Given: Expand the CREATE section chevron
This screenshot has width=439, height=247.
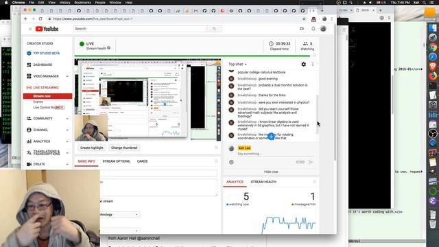Looking at the screenshot, I should (x=67, y=164).
